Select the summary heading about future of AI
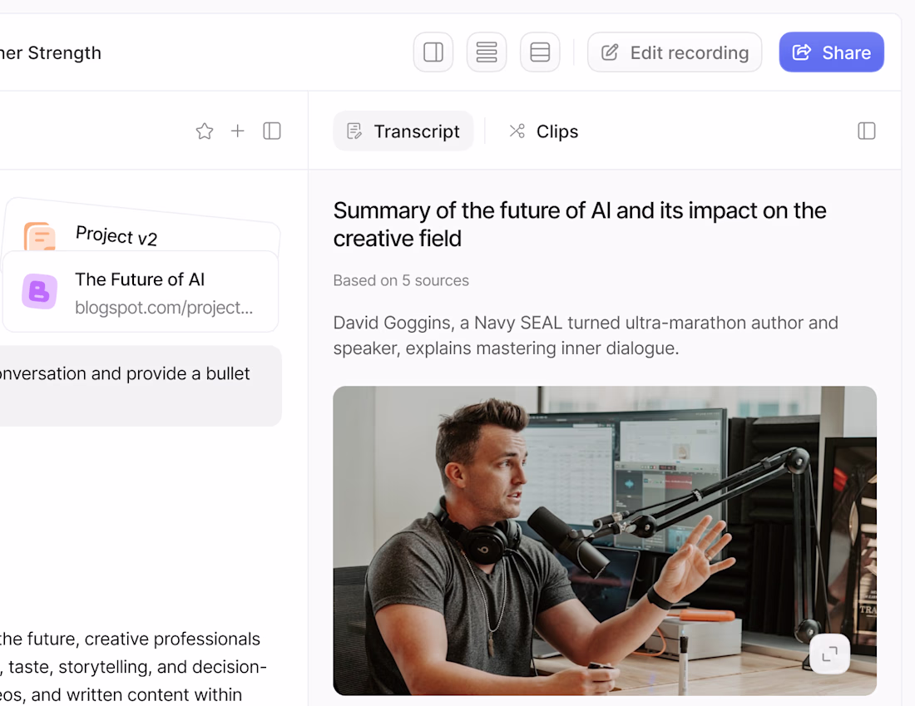The height and width of the screenshot is (706, 915). click(580, 225)
